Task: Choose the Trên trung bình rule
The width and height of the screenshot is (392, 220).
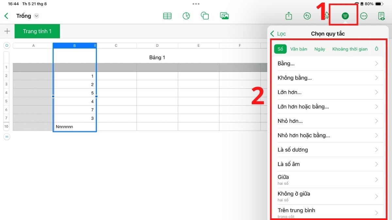Action: (328, 212)
